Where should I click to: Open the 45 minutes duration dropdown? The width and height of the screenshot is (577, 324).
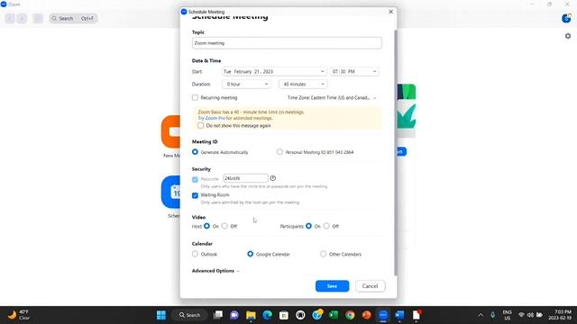pyautogui.click(x=303, y=84)
